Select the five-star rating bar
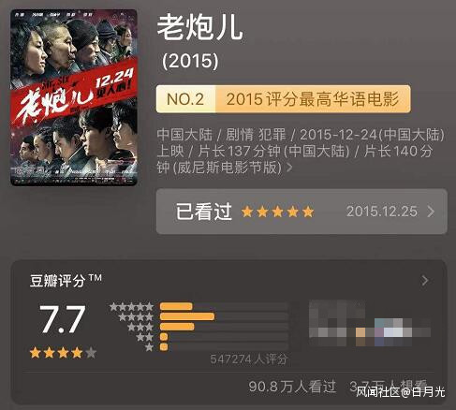Viewport: 456px width, 410px height. tap(224, 306)
